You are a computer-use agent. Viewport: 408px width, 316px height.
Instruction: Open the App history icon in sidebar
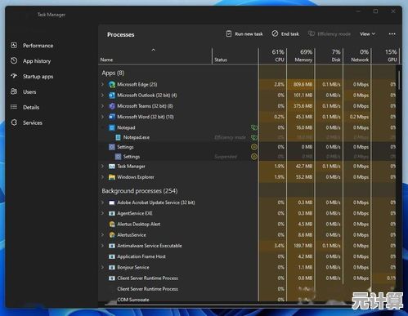click(x=14, y=60)
